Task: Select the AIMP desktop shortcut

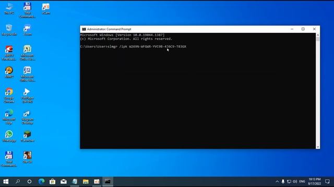Action: coord(9,72)
